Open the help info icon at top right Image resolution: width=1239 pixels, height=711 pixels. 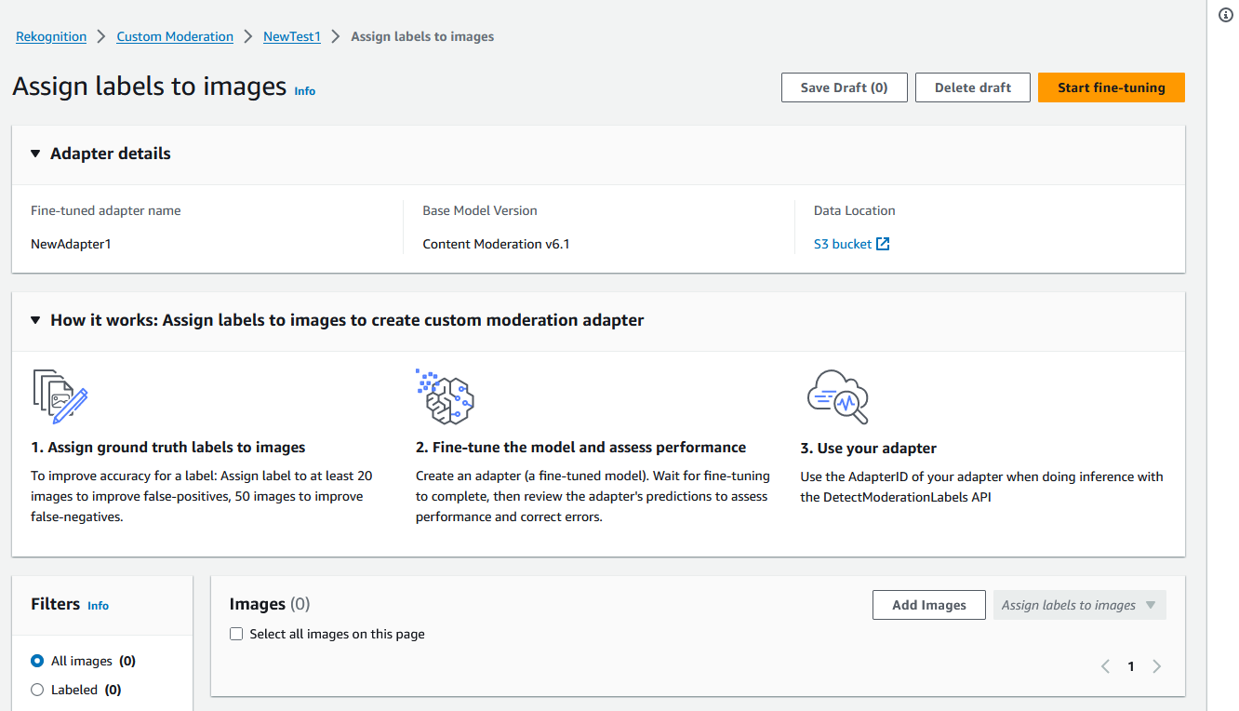click(1225, 15)
